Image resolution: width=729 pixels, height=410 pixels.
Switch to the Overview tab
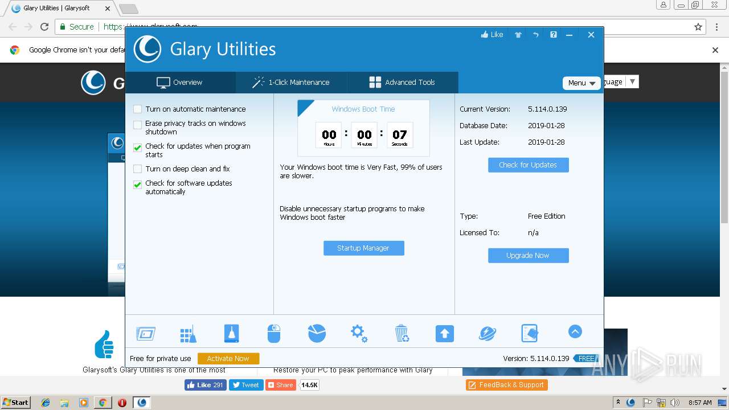180,83
